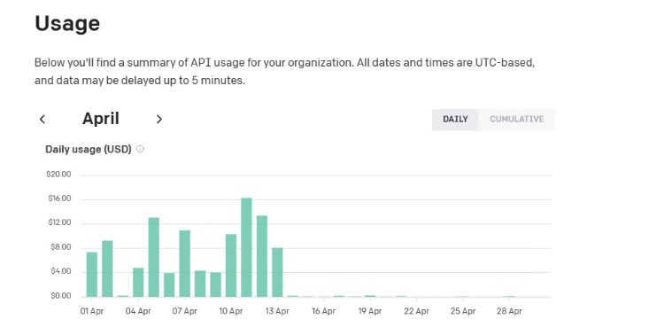This screenshot has width=649, height=335.
Task: Select the 13 Apr usage bar
Action: (277, 272)
